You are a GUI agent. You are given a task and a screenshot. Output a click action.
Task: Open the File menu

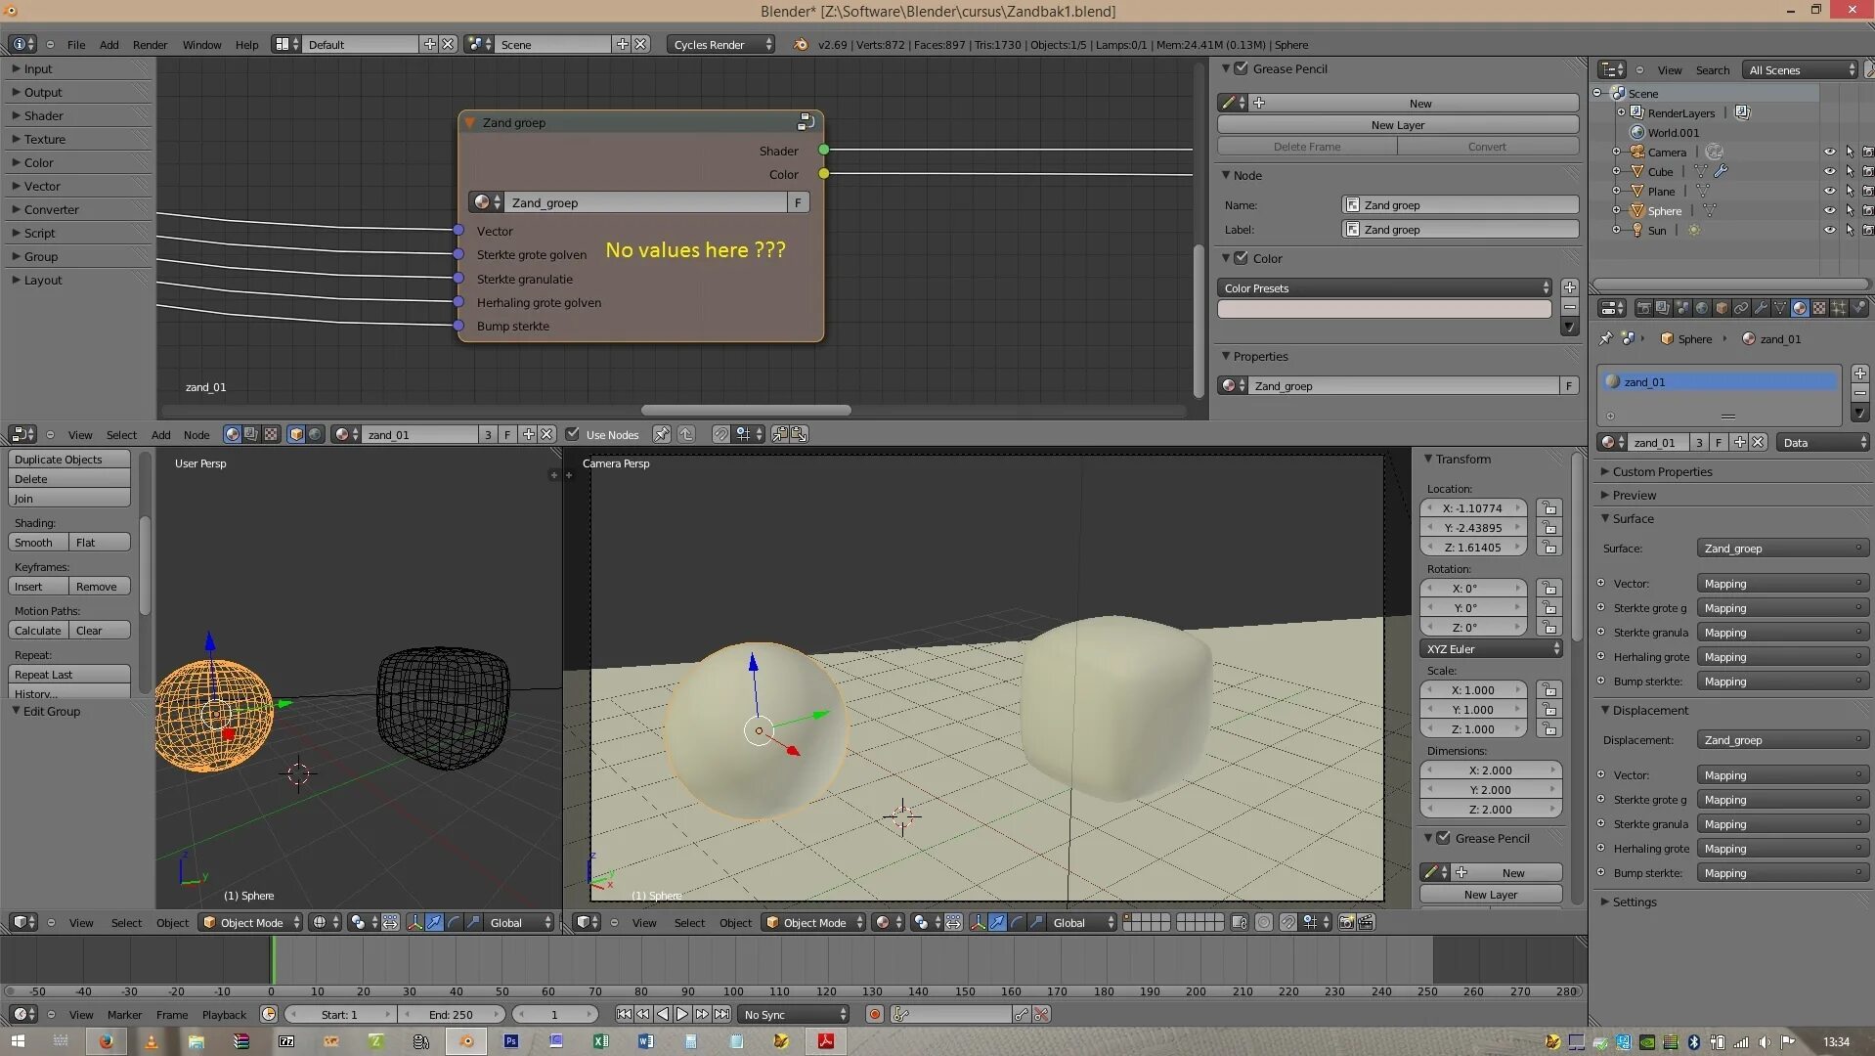[x=76, y=44]
